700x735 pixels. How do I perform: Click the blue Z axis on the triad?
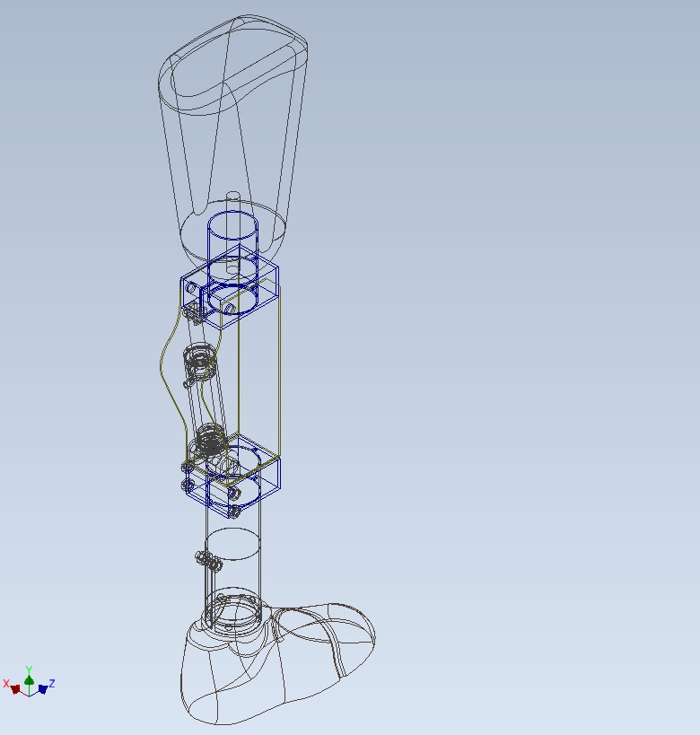44,687
